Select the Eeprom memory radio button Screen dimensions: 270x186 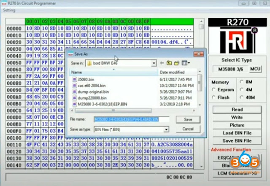tap(214, 89)
